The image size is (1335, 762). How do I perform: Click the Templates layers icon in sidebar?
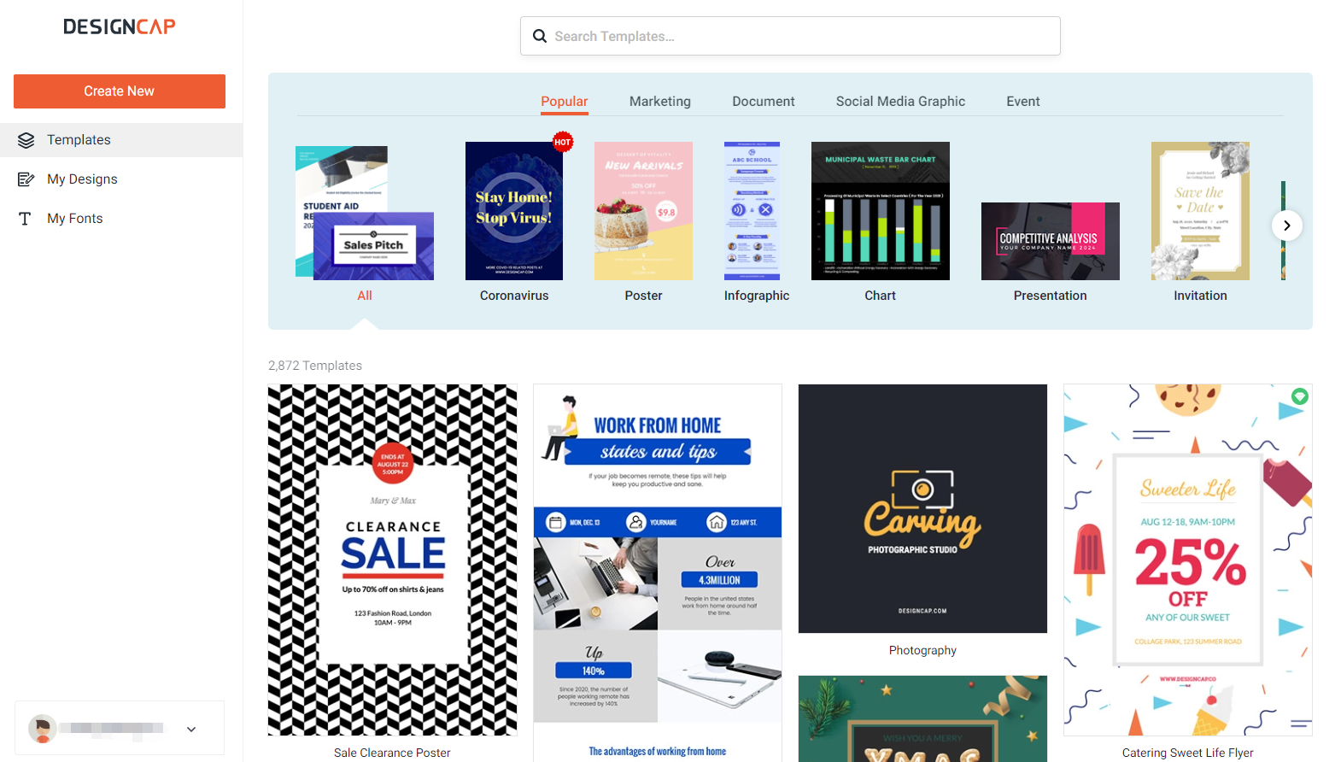click(26, 140)
